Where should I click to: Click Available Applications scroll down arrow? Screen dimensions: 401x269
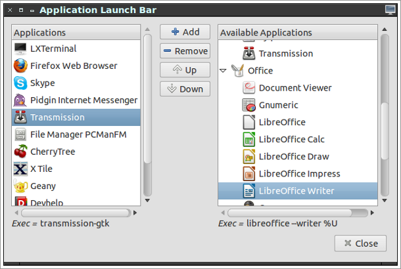coord(385,201)
